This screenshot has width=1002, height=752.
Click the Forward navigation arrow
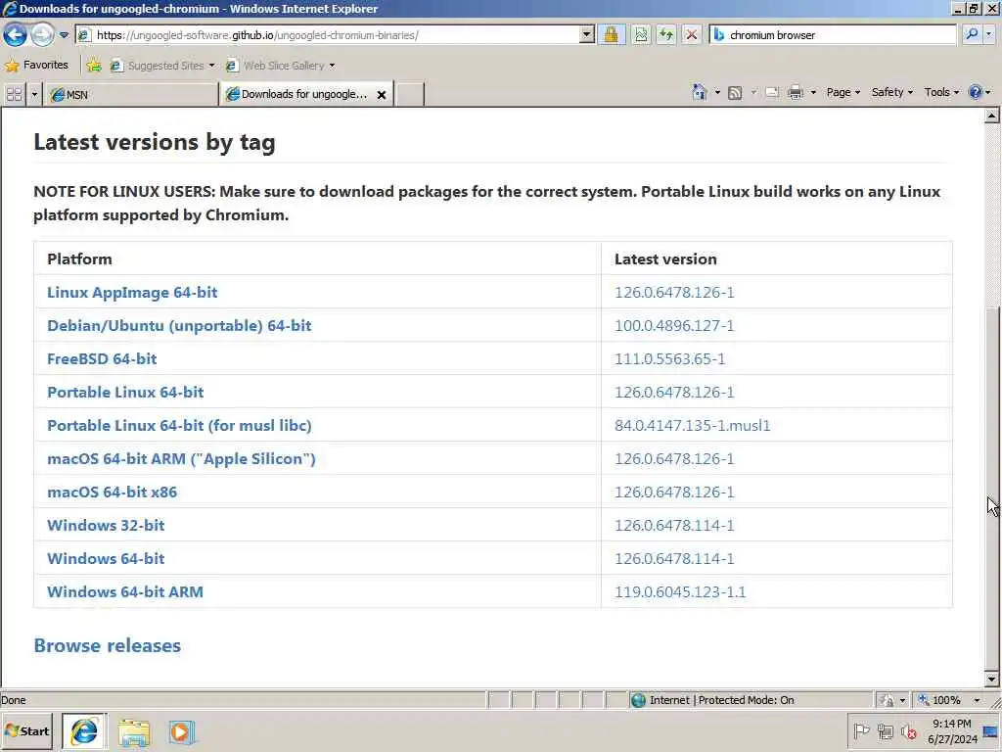pyautogui.click(x=42, y=34)
